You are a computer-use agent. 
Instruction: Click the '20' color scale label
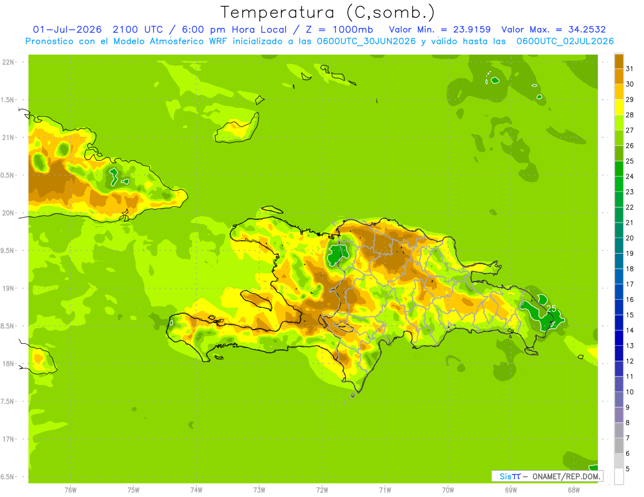click(630, 238)
